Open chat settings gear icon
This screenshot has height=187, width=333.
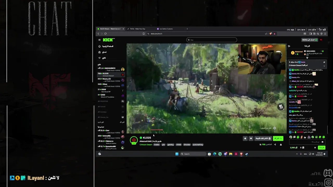pos(315,148)
